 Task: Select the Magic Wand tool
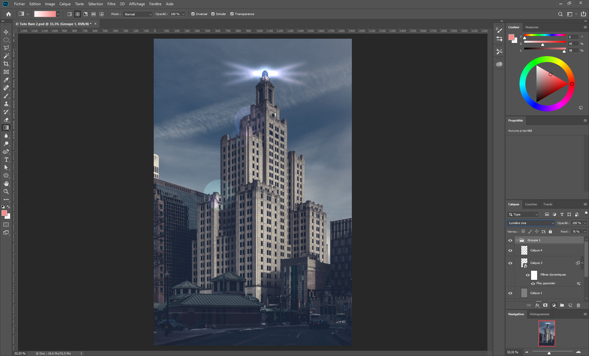(x=6, y=56)
